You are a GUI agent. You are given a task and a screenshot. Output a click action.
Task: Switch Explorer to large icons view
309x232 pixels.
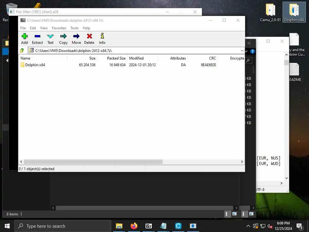click(x=251, y=214)
